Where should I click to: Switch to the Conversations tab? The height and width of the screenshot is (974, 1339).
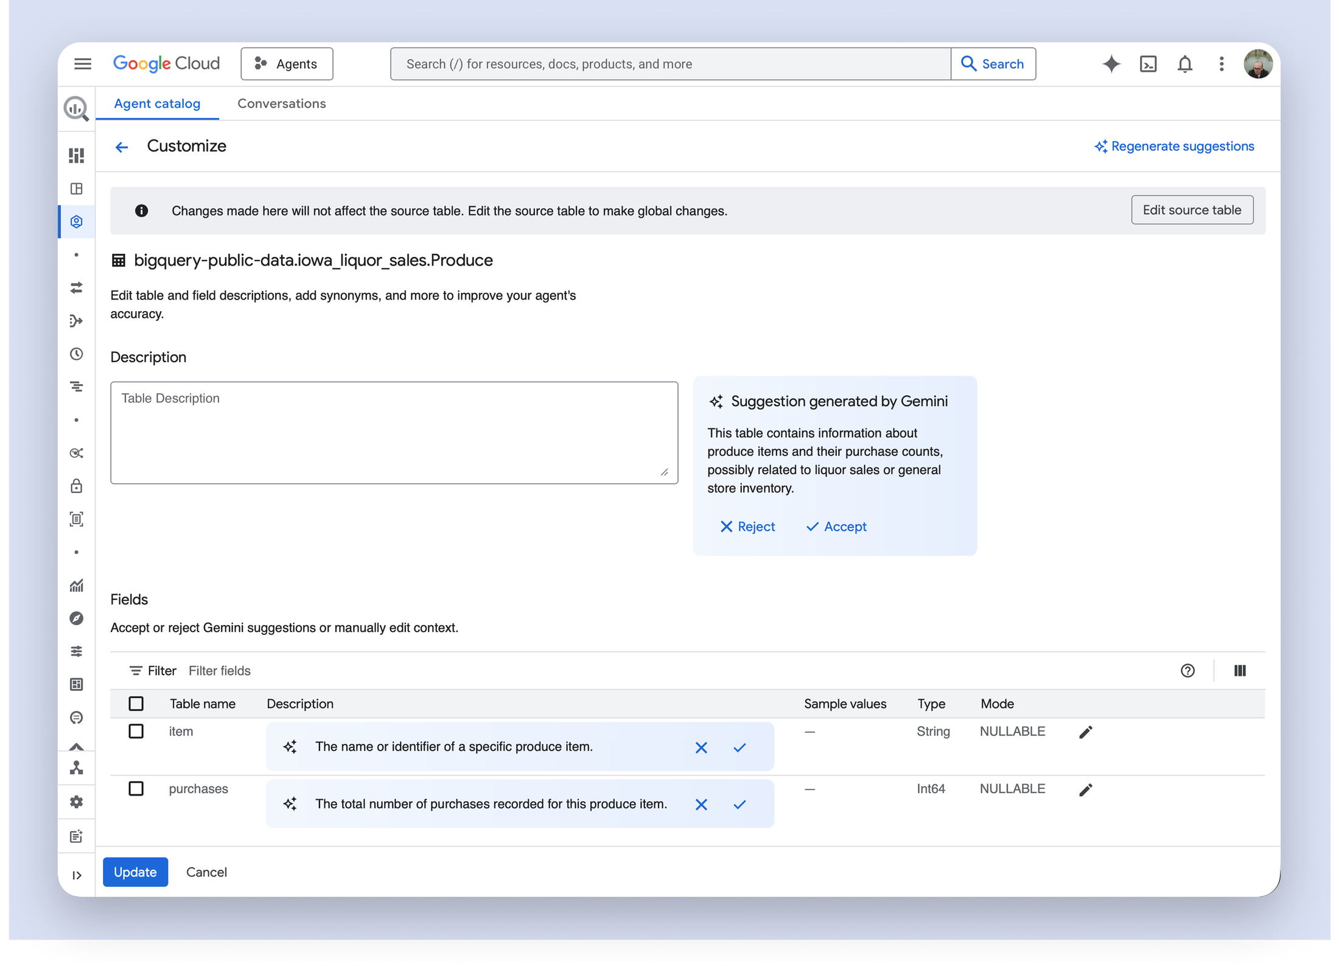click(281, 103)
